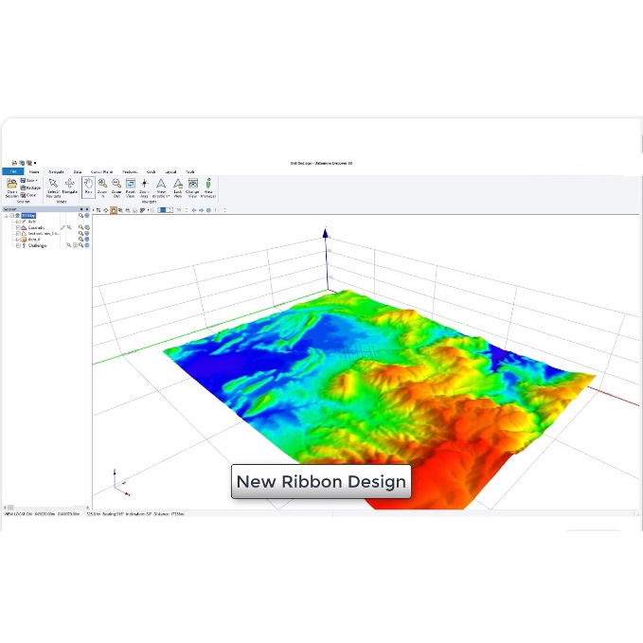Click the Close session button
Viewport: 643px width, 643px height.
point(29,195)
